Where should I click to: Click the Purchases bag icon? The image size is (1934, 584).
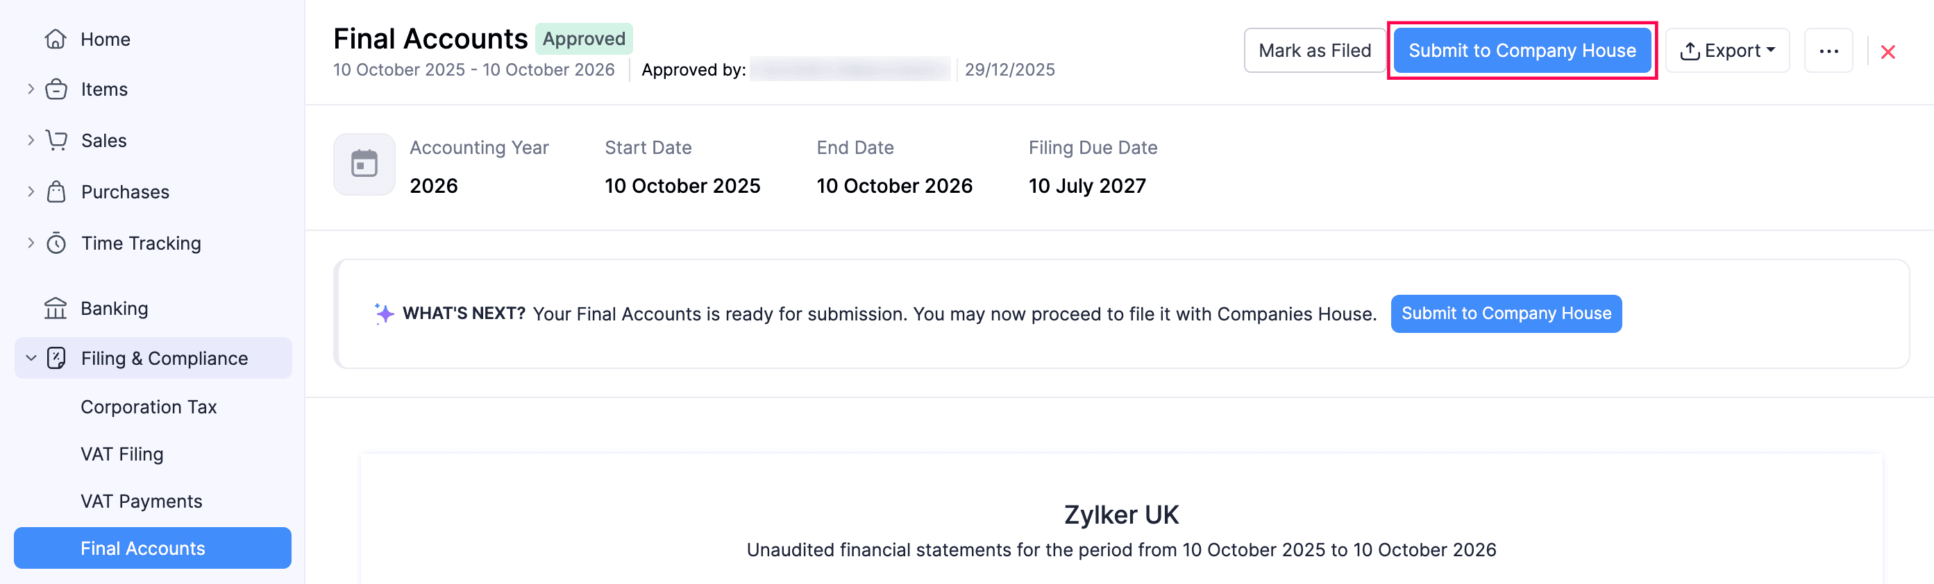click(56, 192)
